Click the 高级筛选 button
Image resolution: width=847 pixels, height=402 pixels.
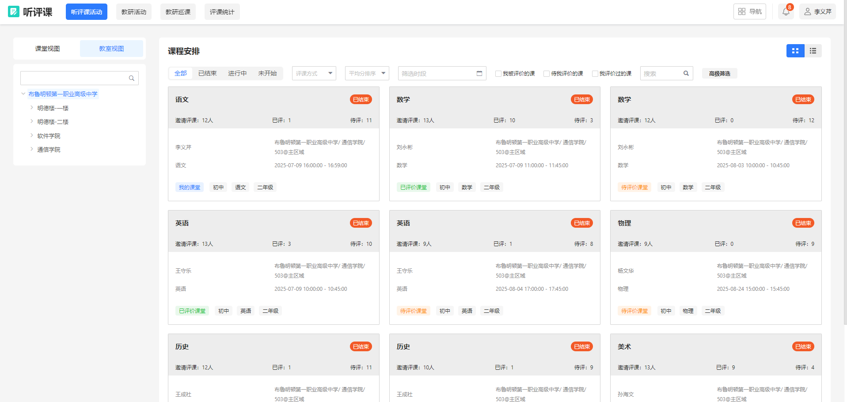coord(719,74)
